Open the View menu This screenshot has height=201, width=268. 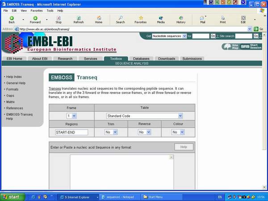(x=24, y=11)
